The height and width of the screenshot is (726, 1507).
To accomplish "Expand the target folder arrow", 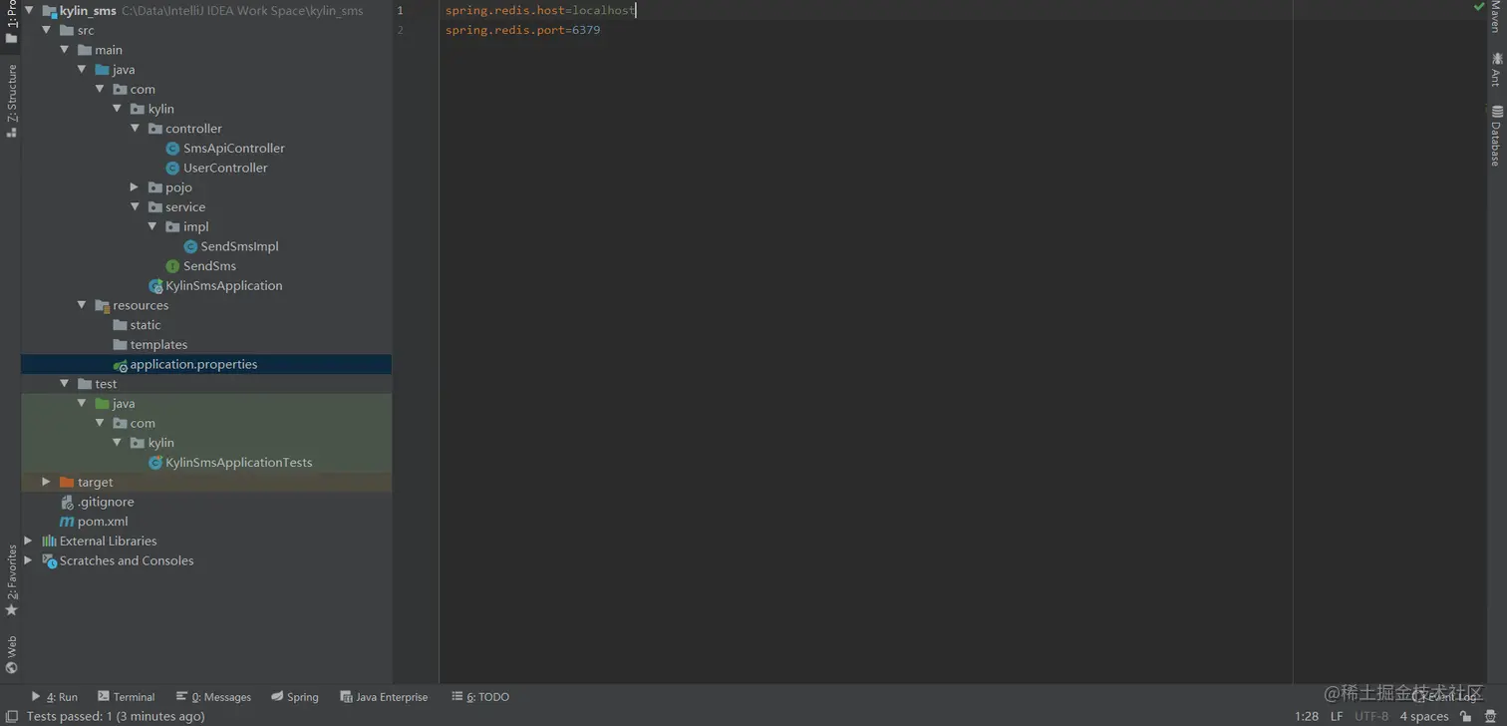I will (46, 482).
